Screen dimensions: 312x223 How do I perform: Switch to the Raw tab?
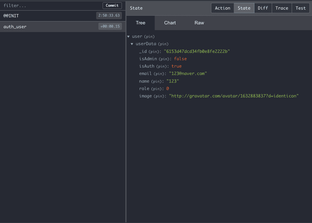pos(199,23)
